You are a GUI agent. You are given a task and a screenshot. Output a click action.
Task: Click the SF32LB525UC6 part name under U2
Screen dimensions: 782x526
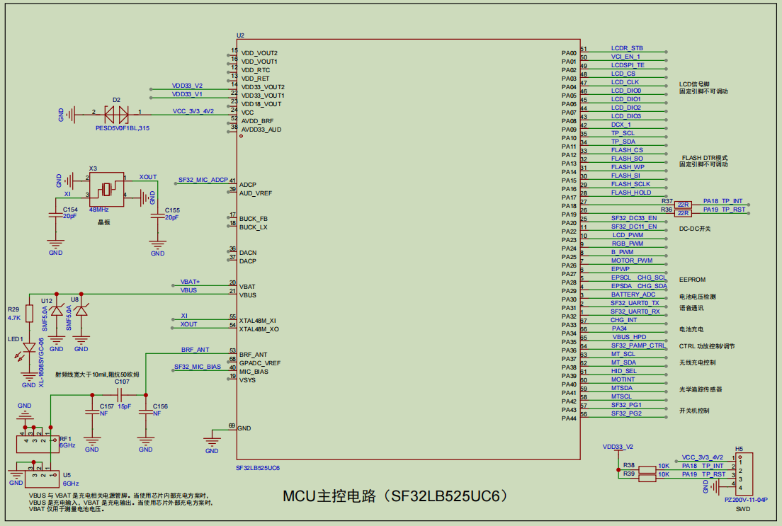[x=258, y=469]
